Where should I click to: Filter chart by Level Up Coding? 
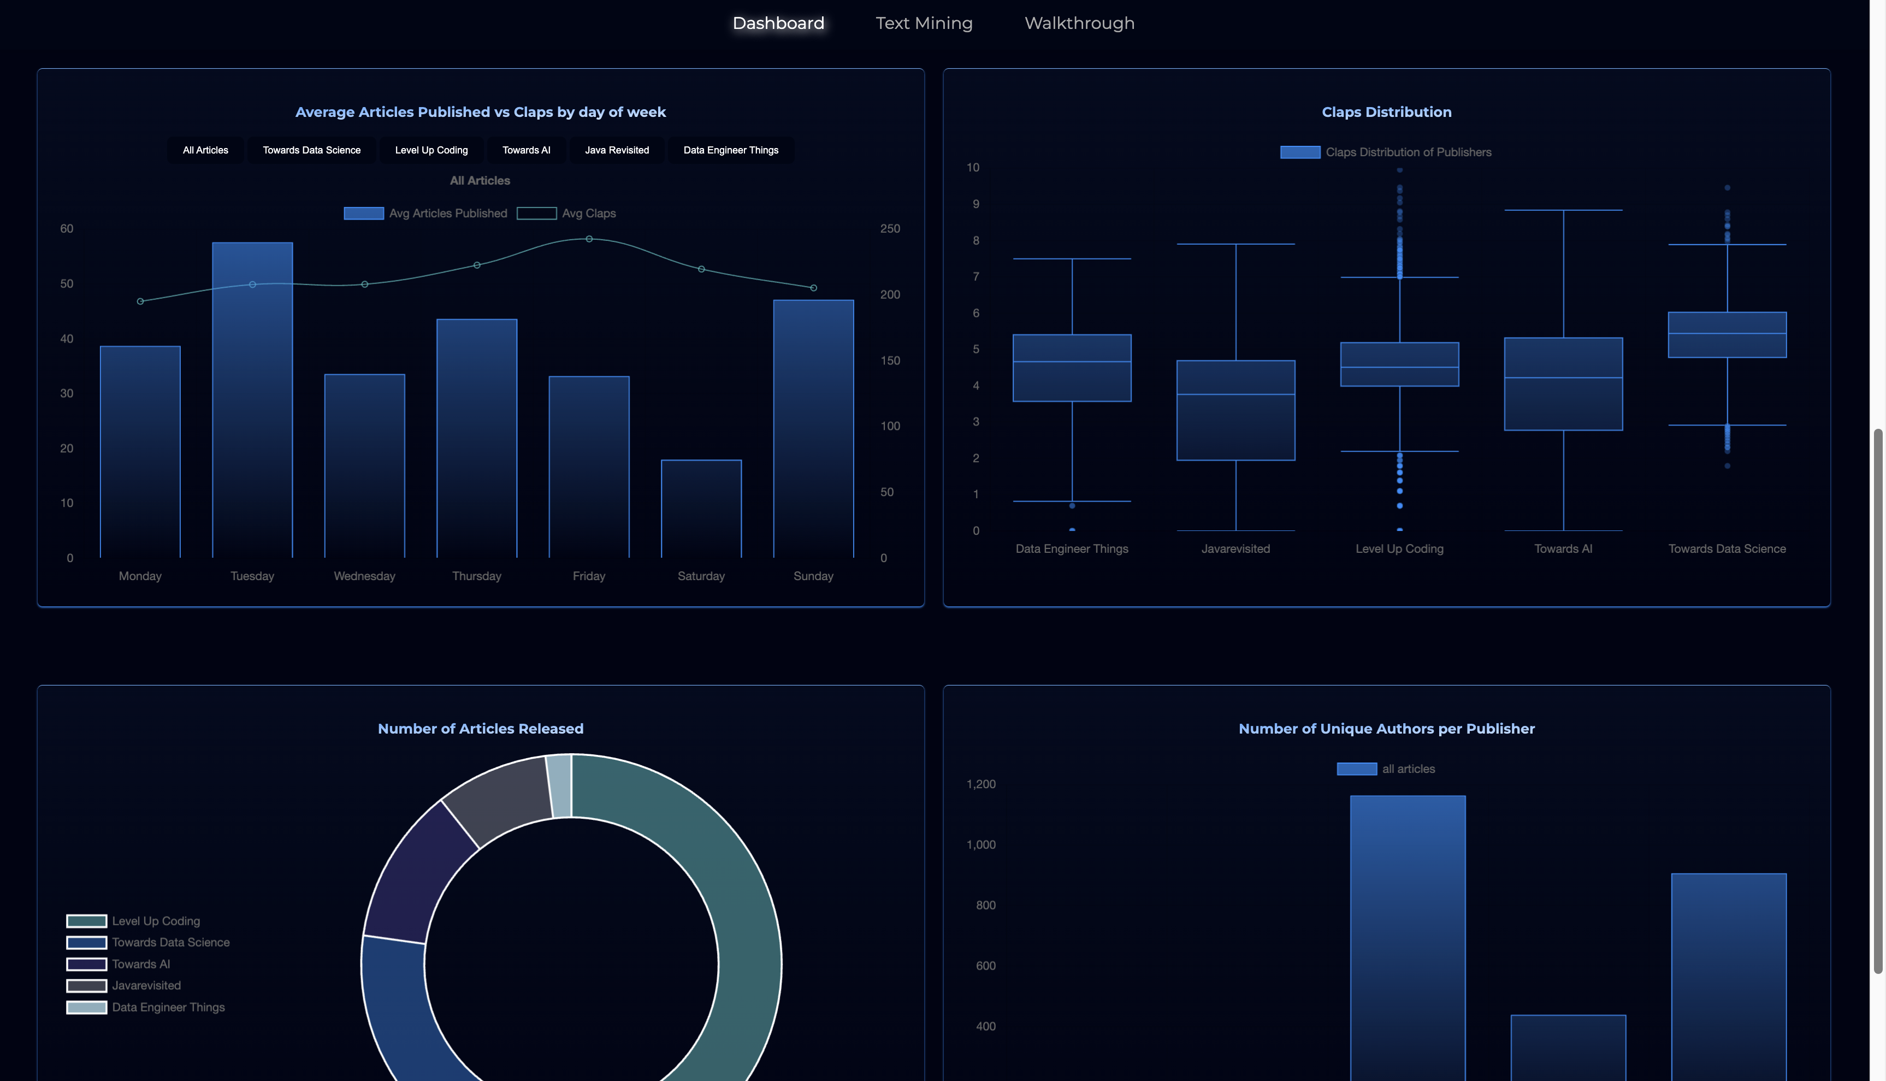pyautogui.click(x=431, y=150)
